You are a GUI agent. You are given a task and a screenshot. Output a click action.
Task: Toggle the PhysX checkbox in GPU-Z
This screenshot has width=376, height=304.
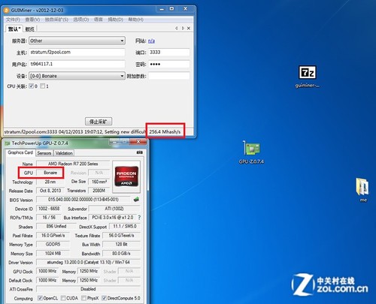coord(83,298)
